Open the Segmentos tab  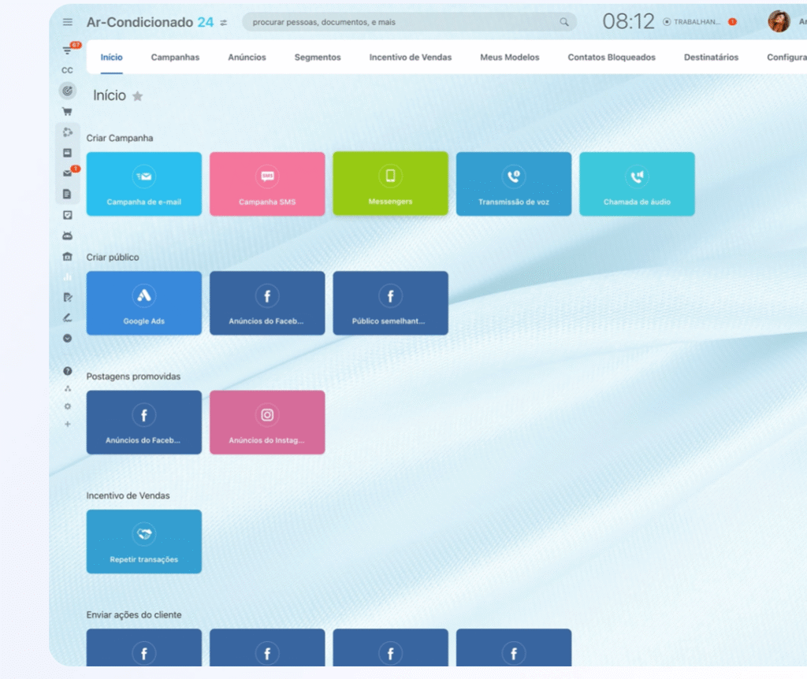pyautogui.click(x=318, y=58)
